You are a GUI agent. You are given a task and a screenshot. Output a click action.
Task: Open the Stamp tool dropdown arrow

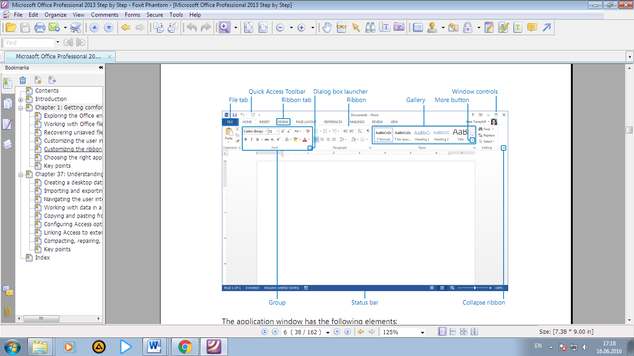pyautogui.click(x=443, y=28)
